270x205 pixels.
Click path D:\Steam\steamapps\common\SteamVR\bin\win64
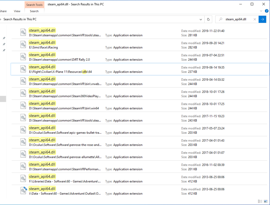pyautogui.click(x=64, y=108)
